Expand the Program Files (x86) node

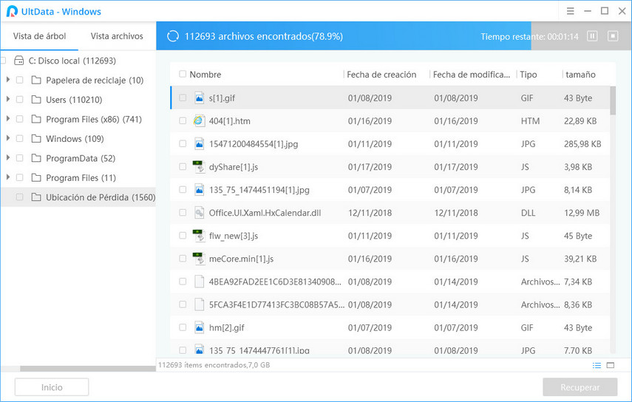tap(7, 119)
